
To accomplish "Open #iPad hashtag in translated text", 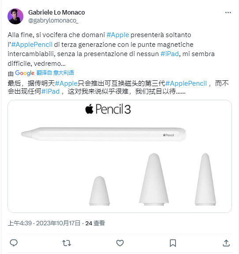I will coord(50,91).
